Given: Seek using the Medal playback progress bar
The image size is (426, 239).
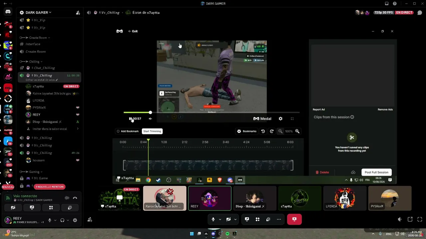Looking at the screenshot, I should pyautogui.click(x=211, y=113).
